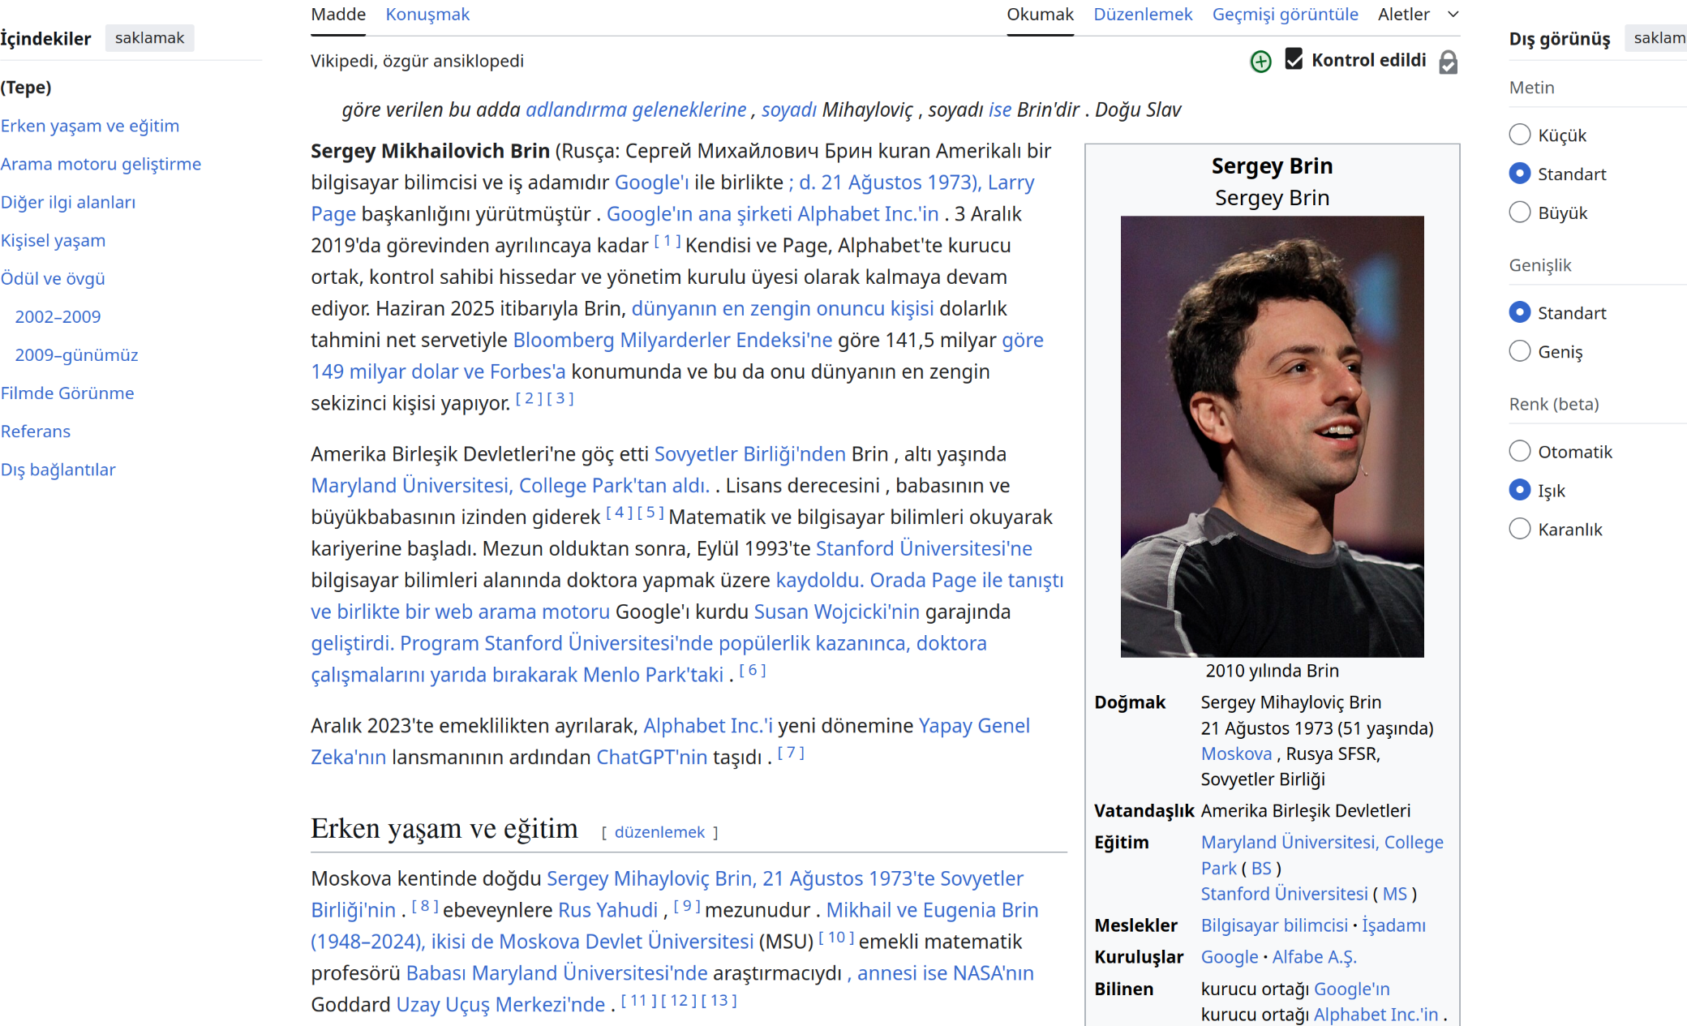Click footnote reference [10]

(x=836, y=937)
